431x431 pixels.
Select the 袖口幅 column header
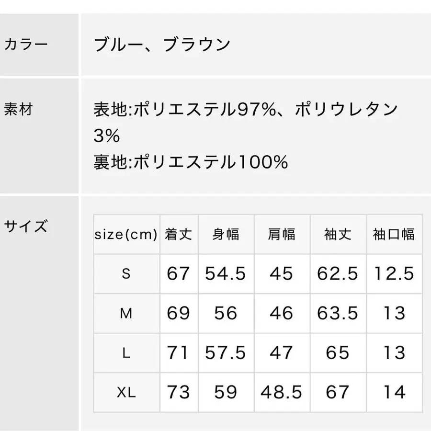coord(394,234)
